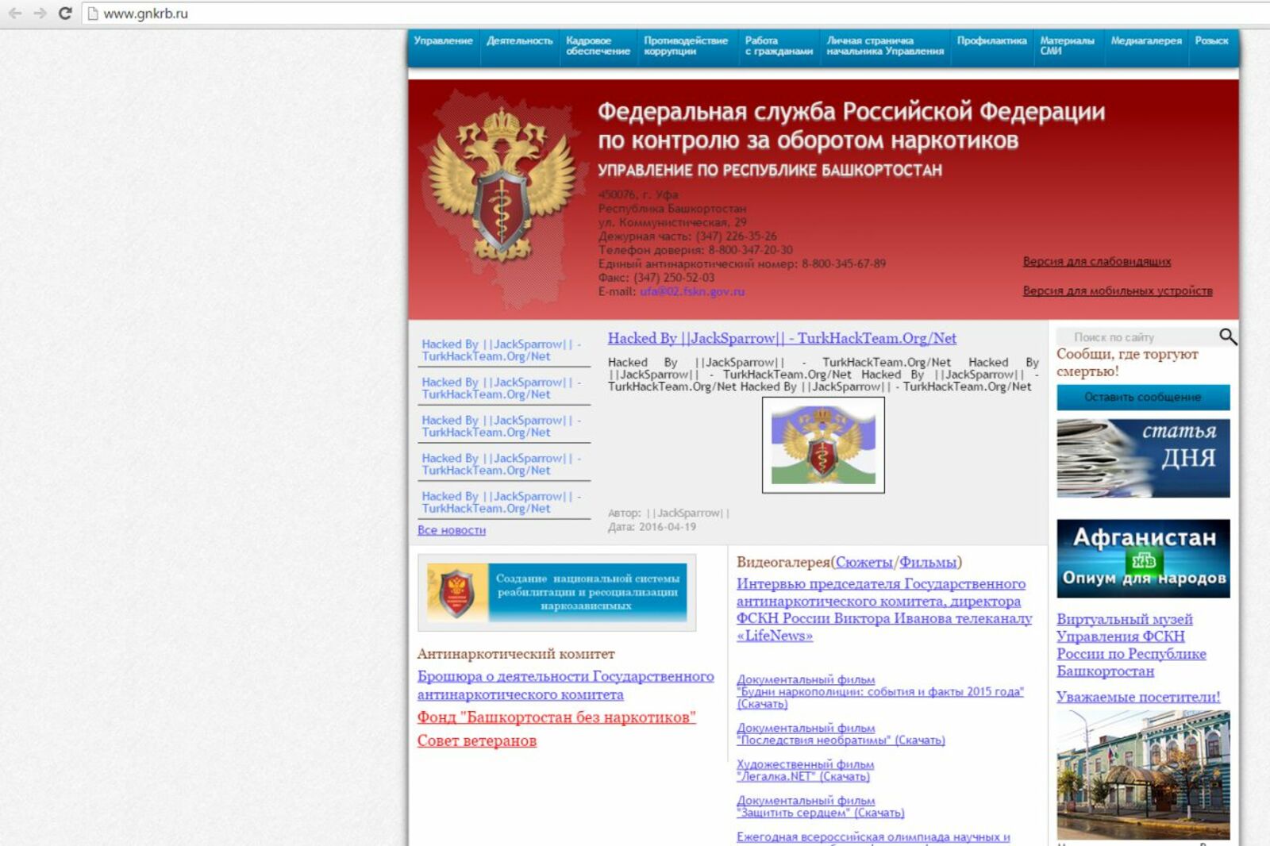
Task: Click the Антинаркотический комитет heading
Action: coord(516,654)
